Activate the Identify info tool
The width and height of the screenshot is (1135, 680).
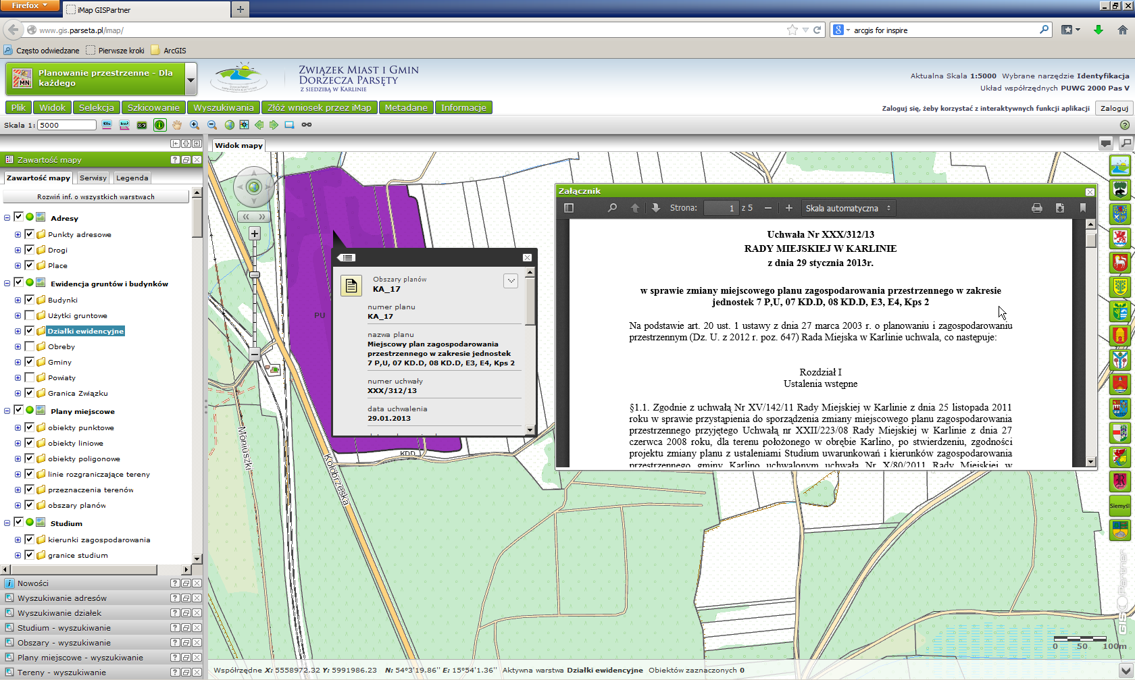tap(159, 125)
